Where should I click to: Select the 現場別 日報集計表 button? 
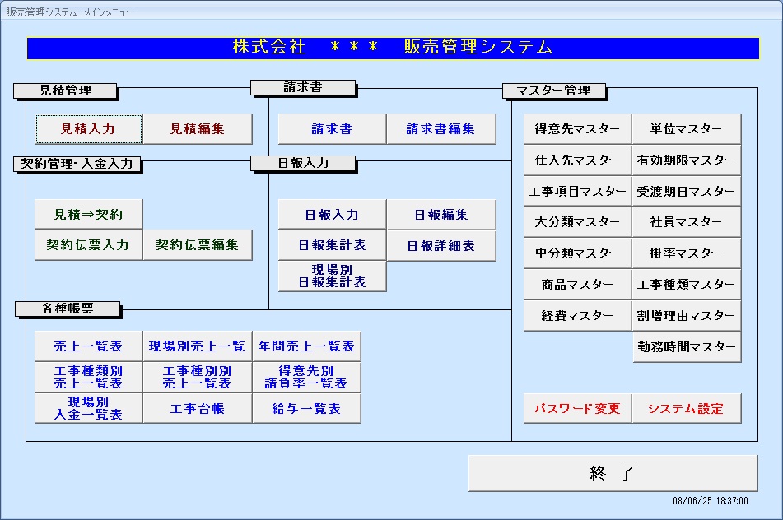(x=332, y=276)
